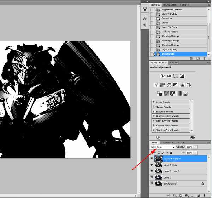Create a new layer group
This screenshot has width=212, height=198.
point(193,196)
